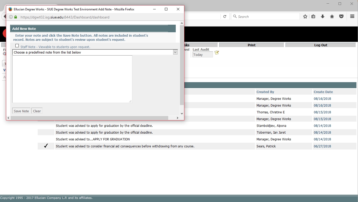Image resolution: width=358 pixels, height=202 pixels.
Task: Open the 06/27/2018 create date link
Action: tap(322, 146)
